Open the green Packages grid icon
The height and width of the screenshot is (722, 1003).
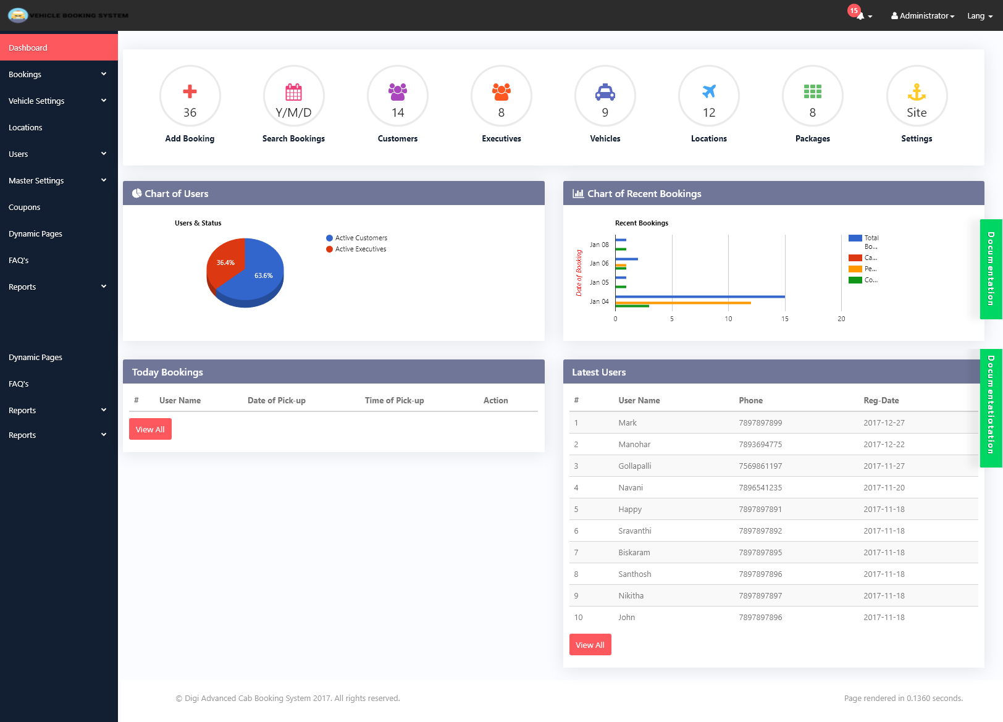[813, 92]
